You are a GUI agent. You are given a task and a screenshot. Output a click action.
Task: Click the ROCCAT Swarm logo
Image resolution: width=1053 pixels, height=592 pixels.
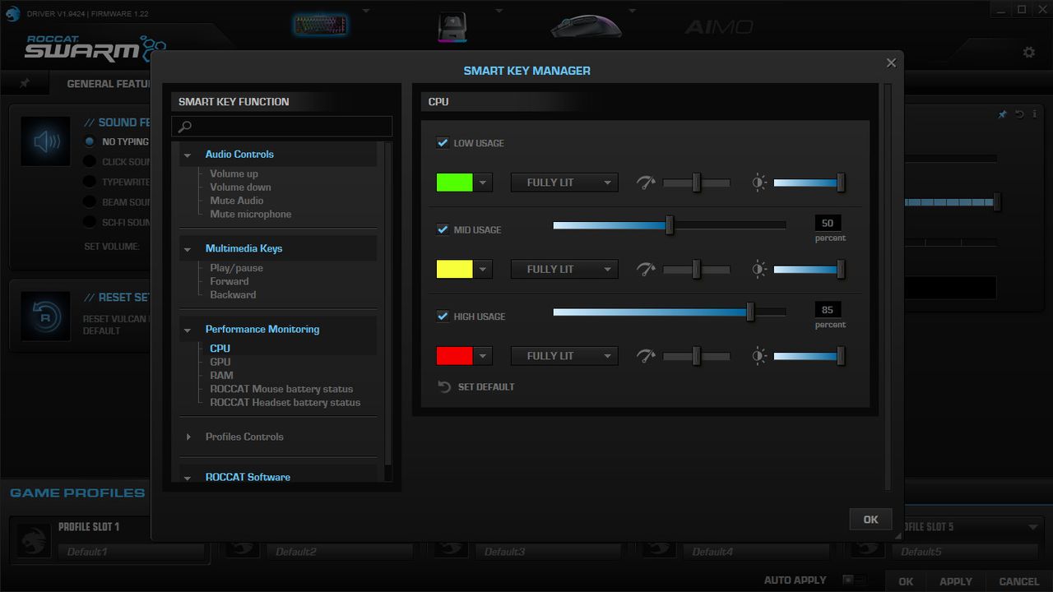pos(95,49)
